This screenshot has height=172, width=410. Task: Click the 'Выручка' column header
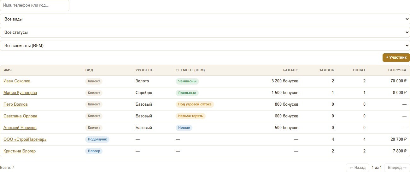[x=397, y=70]
